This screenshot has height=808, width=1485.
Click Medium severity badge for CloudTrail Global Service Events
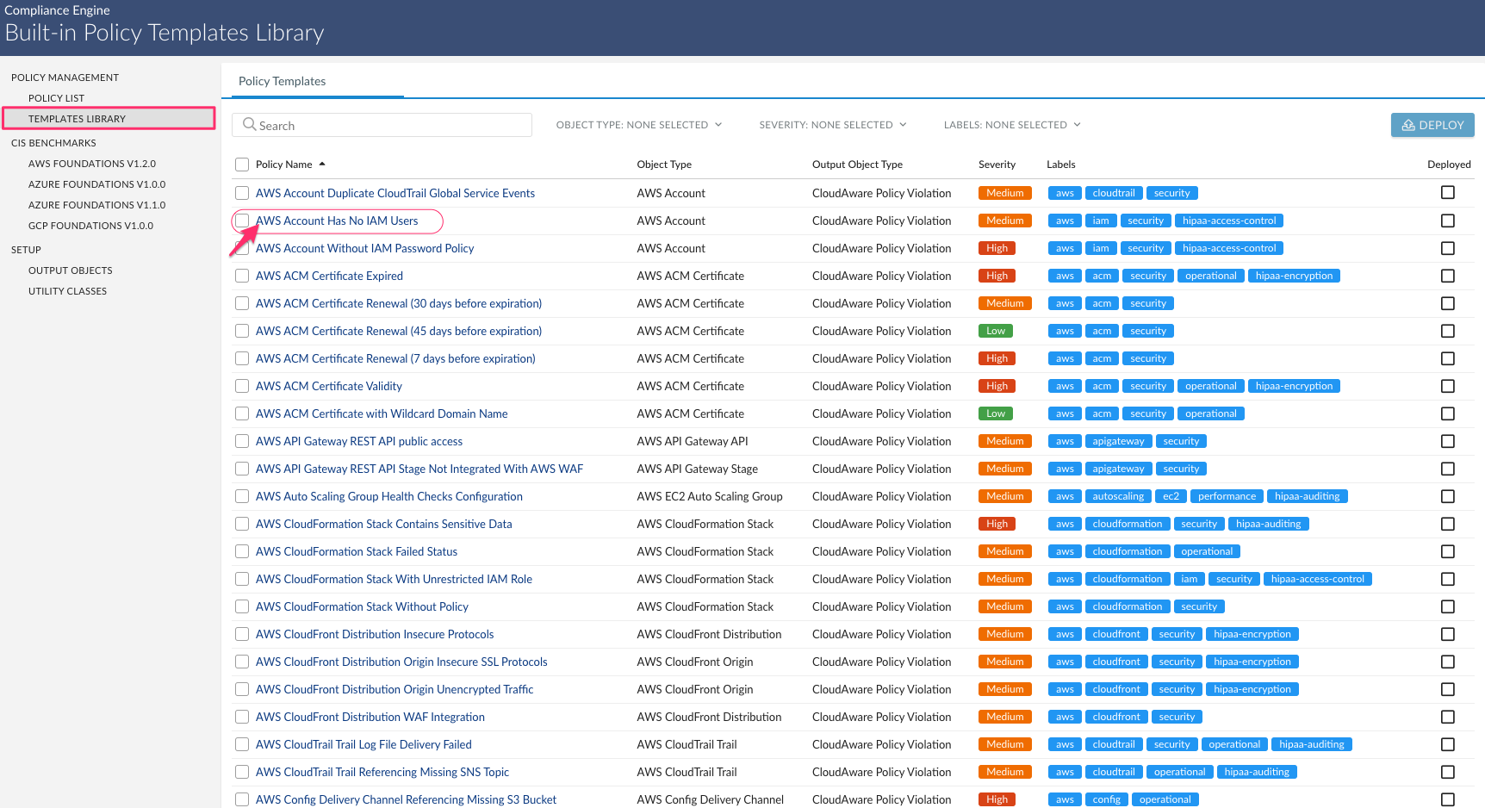point(1004,194)
